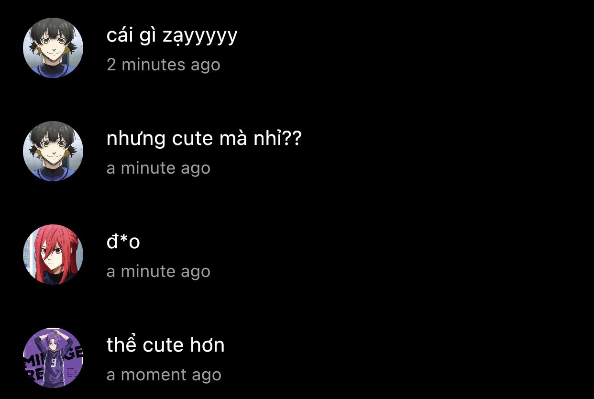The width and height of the screenshot is (594, 399).
Task: Click "a minute ago" under the "đ*o" comment
Action: coord(158,271)
